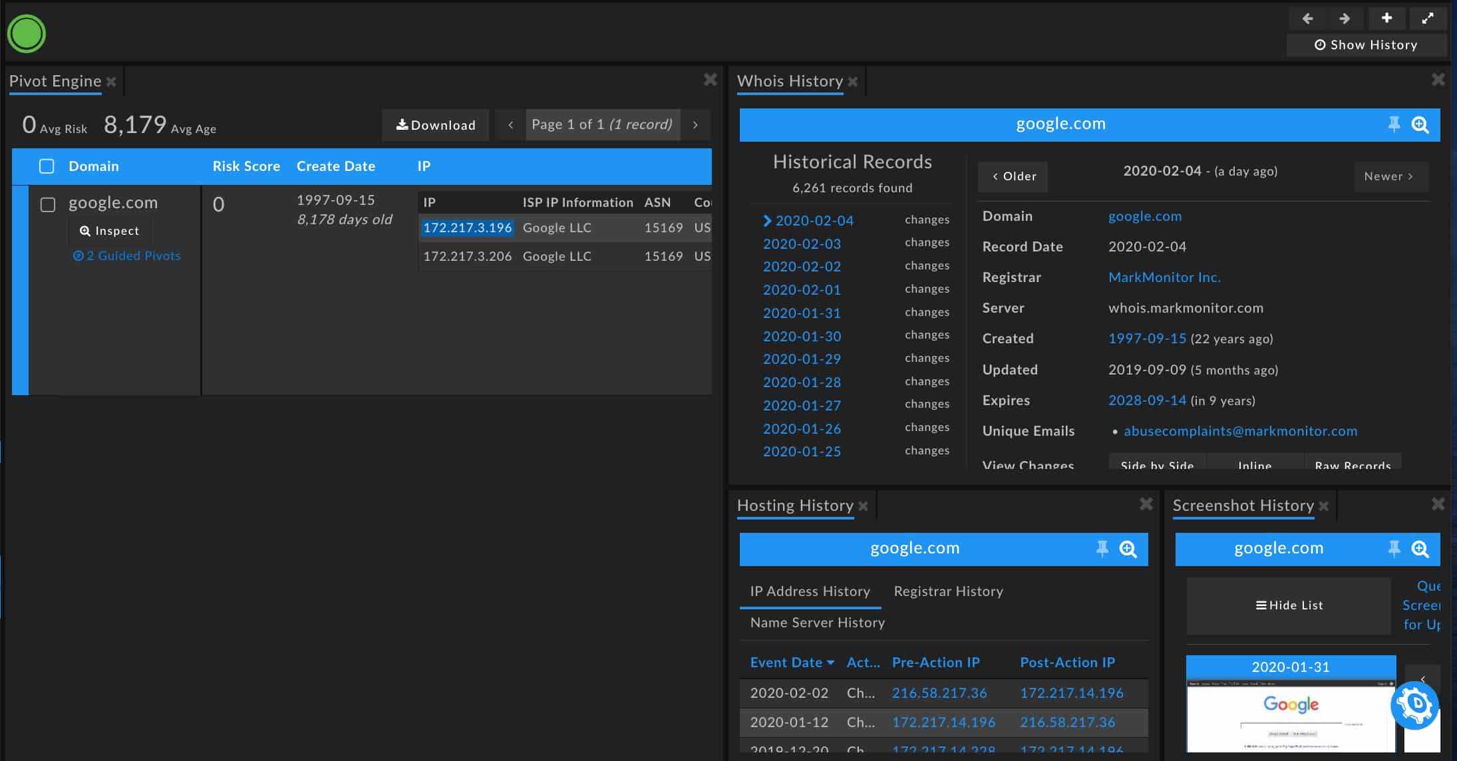Click the magnifier icon in Screenshot History header
1457x761 pixels.
(1420, 549)
